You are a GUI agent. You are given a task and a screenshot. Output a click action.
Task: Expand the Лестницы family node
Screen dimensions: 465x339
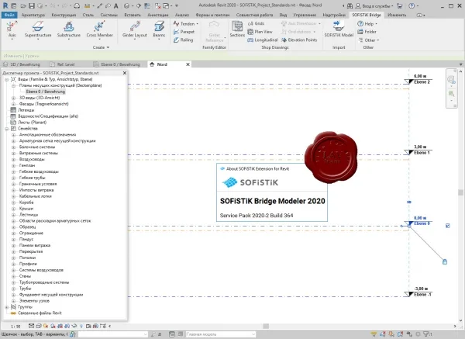(x=13, y=215)
